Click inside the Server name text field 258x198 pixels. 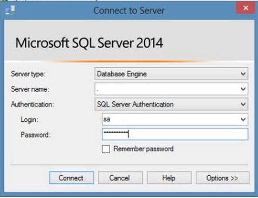167,89
